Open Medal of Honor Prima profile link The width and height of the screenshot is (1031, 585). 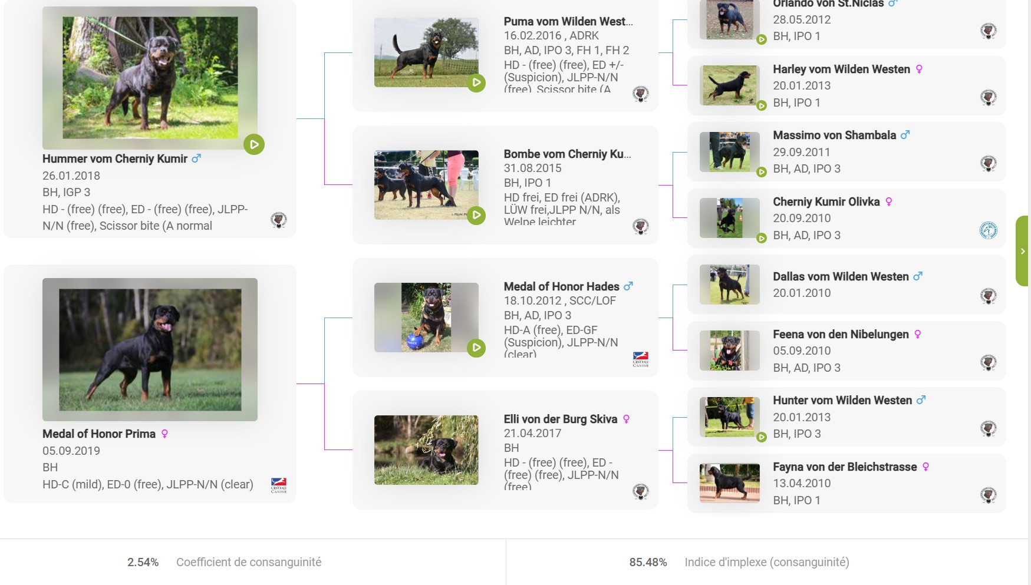coord(99,434)
